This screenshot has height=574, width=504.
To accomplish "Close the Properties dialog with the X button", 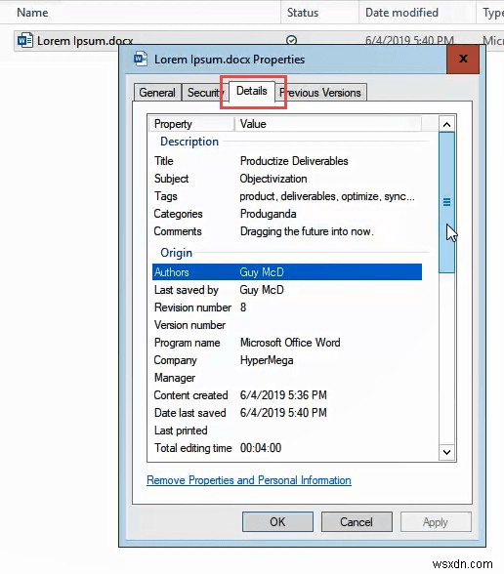I will [463, 59].
